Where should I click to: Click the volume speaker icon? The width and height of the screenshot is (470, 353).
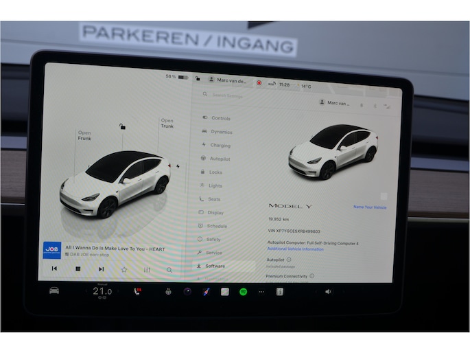[328, 291]
